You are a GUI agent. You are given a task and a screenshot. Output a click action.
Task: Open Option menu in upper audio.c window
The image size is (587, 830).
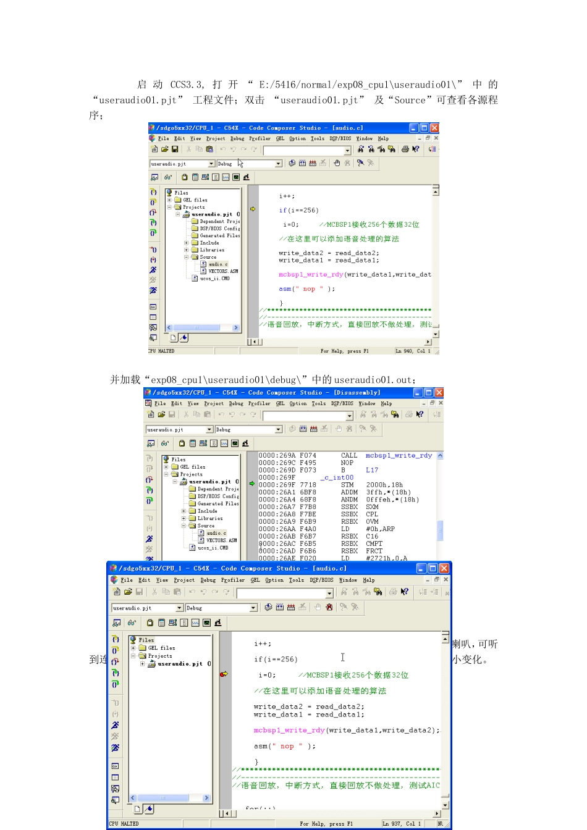click(x=297, y=138)
